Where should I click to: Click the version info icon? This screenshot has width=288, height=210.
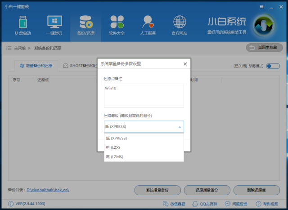[11, 204]
